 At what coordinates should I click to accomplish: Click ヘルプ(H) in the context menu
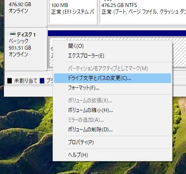tap(112, 155)
